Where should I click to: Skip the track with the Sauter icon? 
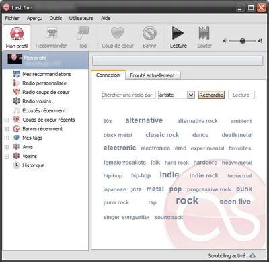pos(204,33)
